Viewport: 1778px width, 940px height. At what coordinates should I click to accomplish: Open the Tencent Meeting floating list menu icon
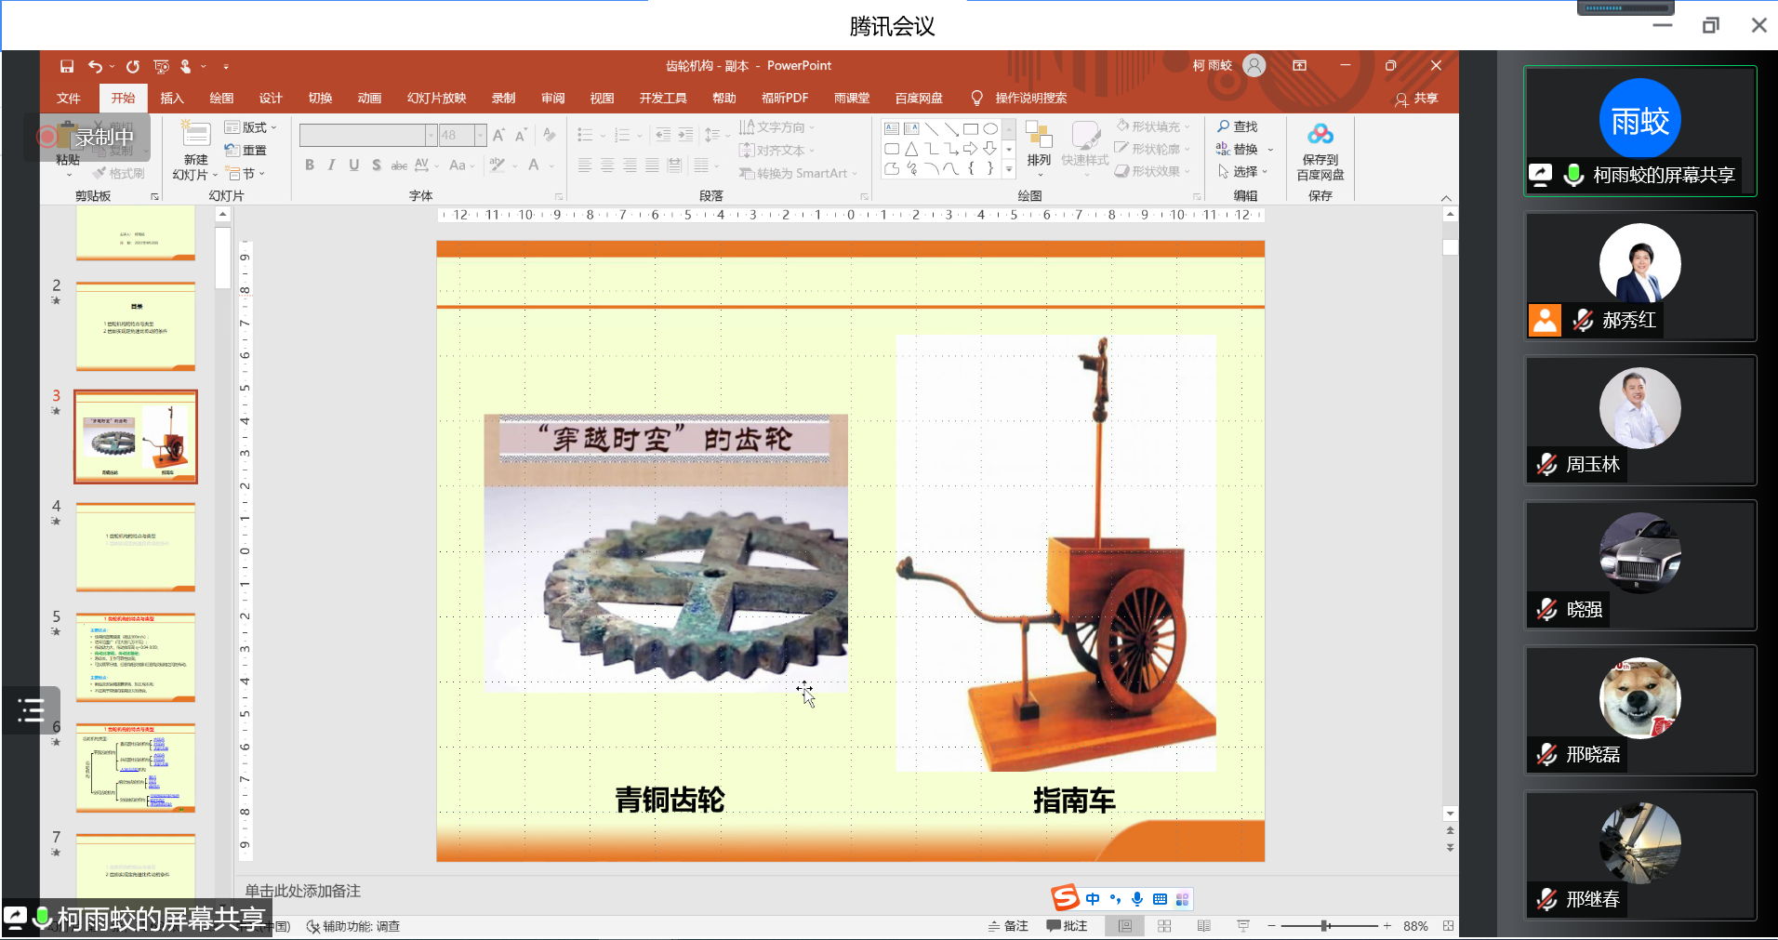[x=31, y=710]
